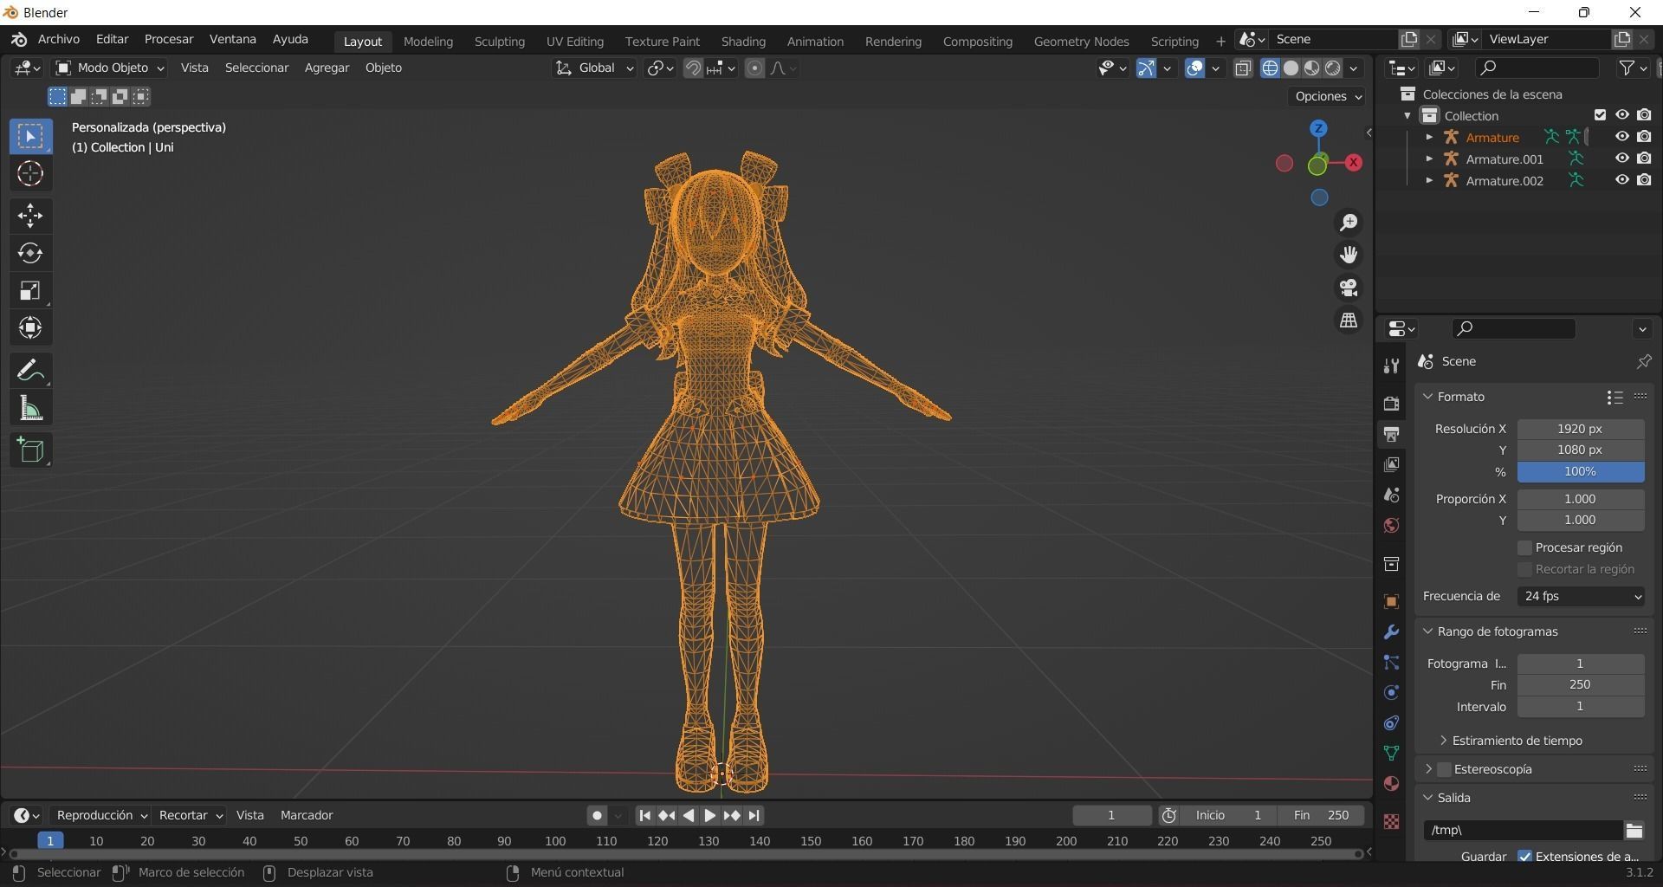Screen dimensions: 1663x887
Task: Open the Global transform orientation dropdown
Action: click(x=594, y=68)
